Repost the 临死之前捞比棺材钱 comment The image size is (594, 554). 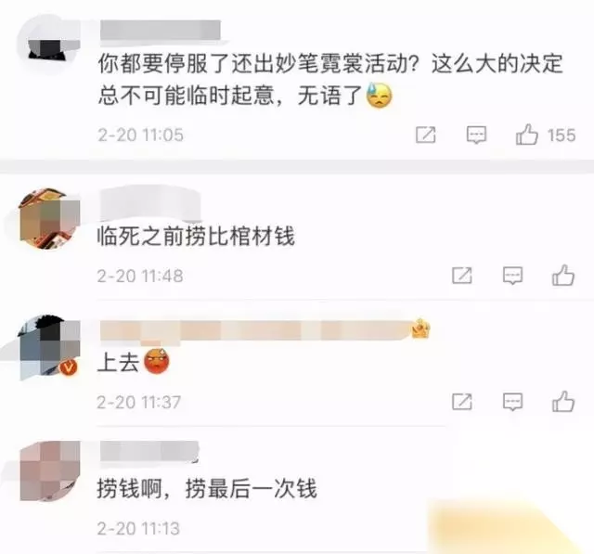(x=462, y=276)
